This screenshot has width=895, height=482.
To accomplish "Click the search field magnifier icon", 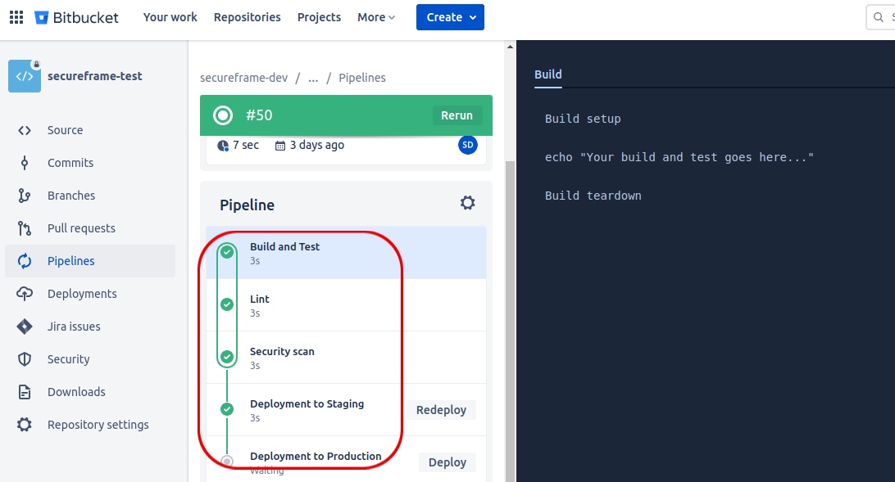I will coord(879,17).
